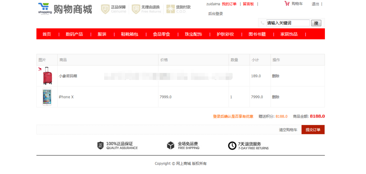This screenshot has height=174, width=366.
Task: Click the 购物商城 site title
Action: (x=73, y=9)
